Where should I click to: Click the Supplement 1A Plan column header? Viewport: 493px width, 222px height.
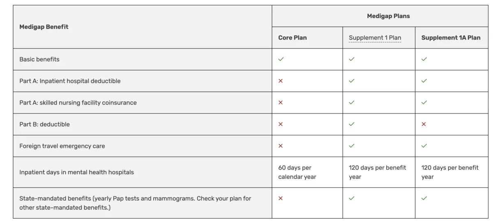pos(451,38)
